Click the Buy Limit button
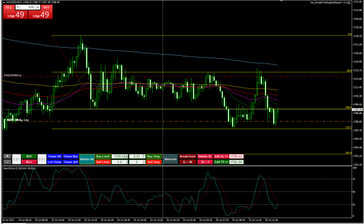Image resolution: width=364 pixels, height=224 pixels. point(103,157)
